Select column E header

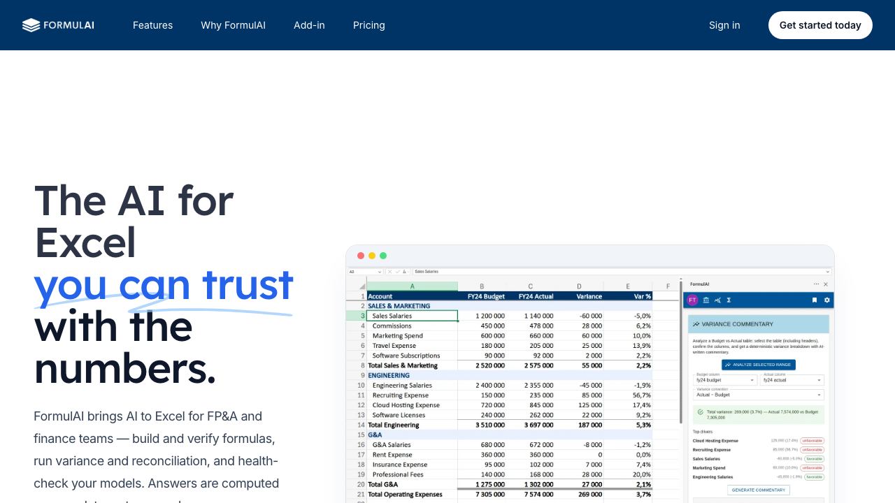(628, 286)
